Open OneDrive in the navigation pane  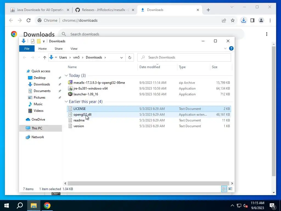[x=38, y=120]
